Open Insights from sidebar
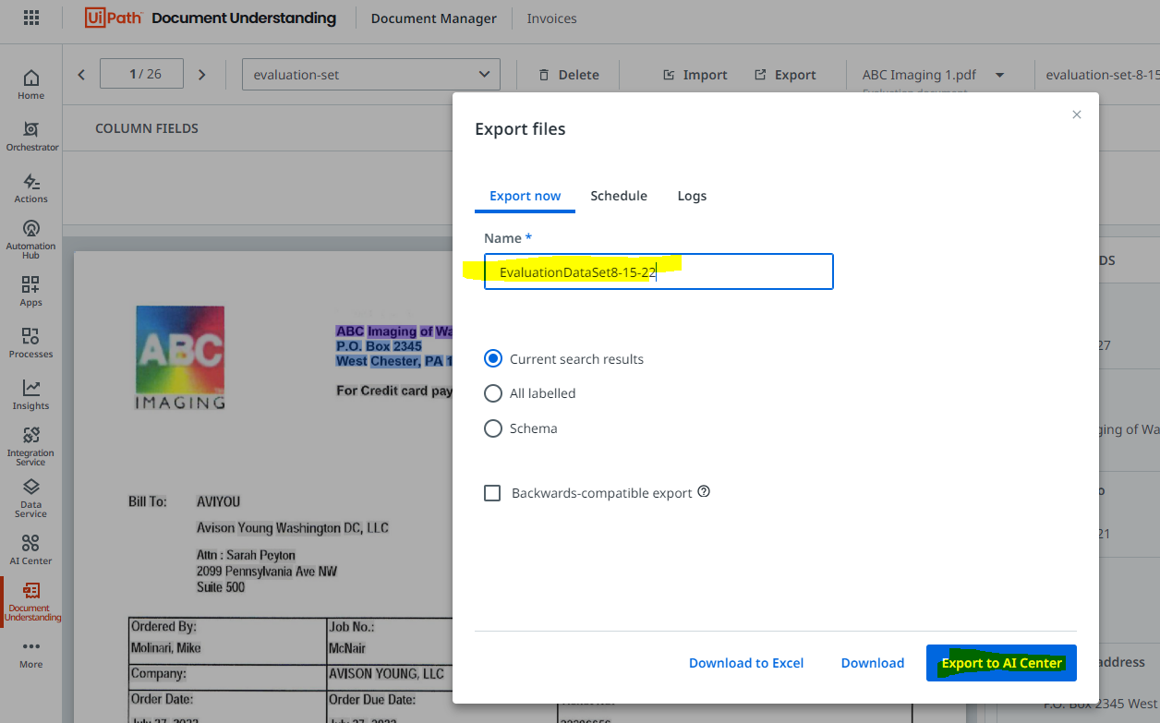The image size is (1160, 723). pos(30,394)
